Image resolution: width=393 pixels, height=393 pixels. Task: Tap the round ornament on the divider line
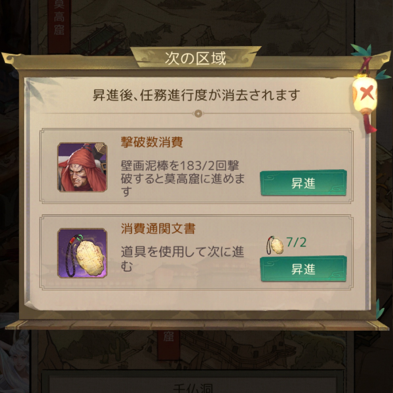198,114
